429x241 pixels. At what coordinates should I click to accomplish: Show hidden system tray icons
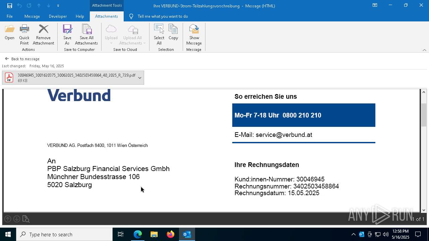[353, 234]
